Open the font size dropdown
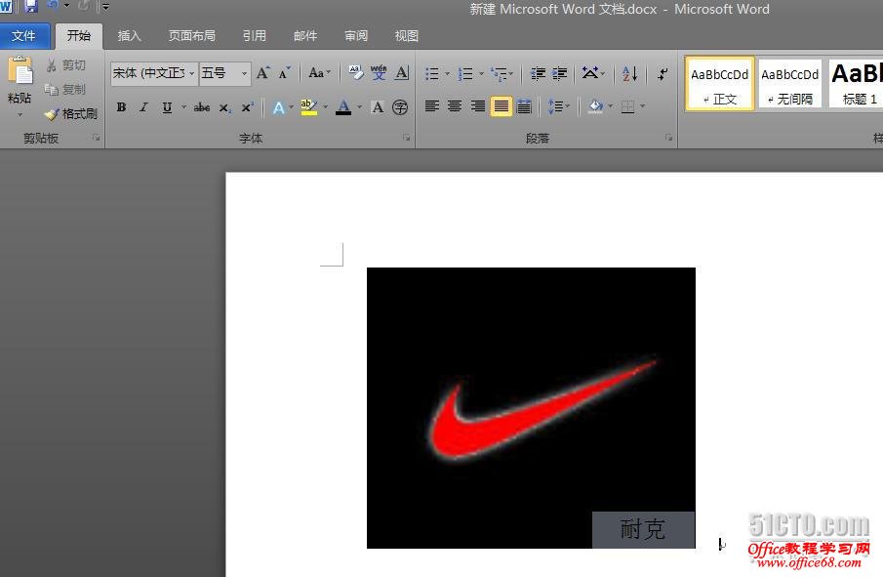The width and height of the screenshot is (883, 577). (x=221, y=73)
